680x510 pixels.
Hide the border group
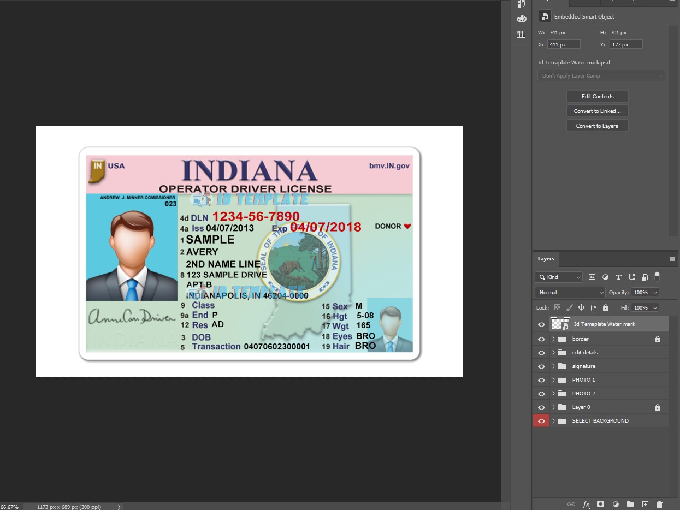541,339
